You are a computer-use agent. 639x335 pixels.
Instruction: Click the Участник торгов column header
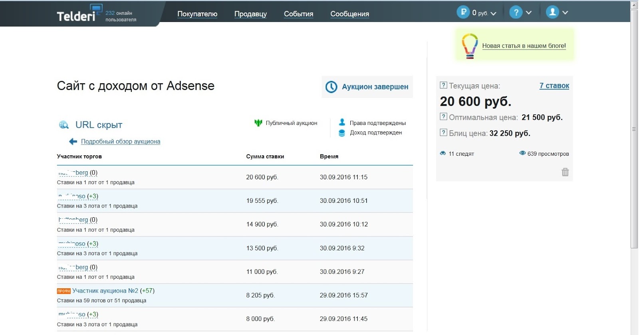pyautogui.click(x=79, y=157)
